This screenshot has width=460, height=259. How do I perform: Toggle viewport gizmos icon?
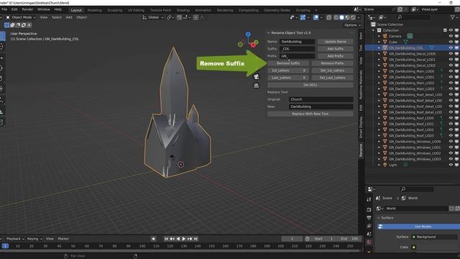click(303, 17)
